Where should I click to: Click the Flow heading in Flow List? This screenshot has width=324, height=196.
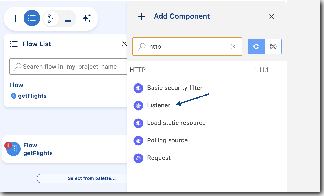(16, 85)
